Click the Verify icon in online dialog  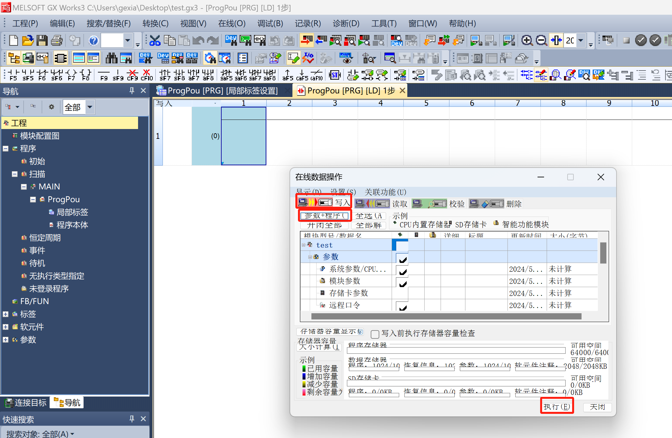tap(438, 204)
